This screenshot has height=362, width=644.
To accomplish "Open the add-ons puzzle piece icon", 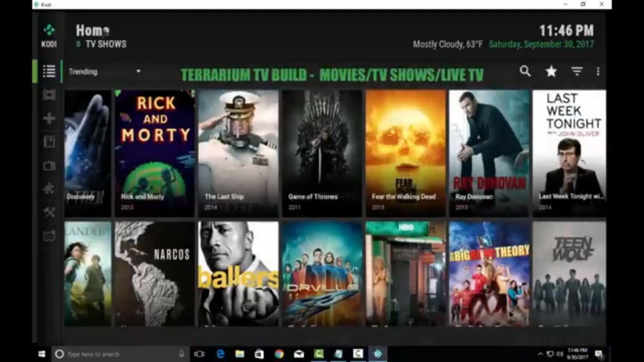I will 49,189.
